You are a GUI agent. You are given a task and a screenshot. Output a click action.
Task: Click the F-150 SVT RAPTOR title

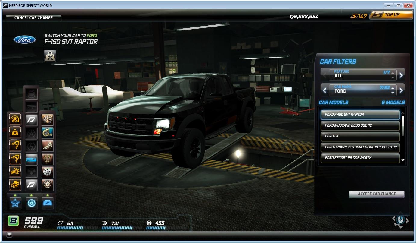click(x=71, y=42)
